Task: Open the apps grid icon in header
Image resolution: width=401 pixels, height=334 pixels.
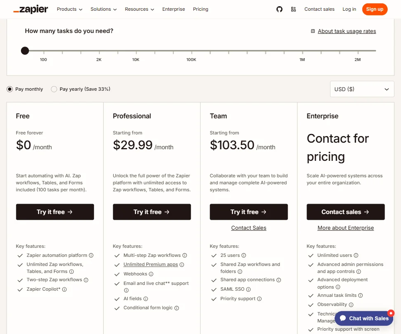Action: pyautogui.click(x=293, y=9)
